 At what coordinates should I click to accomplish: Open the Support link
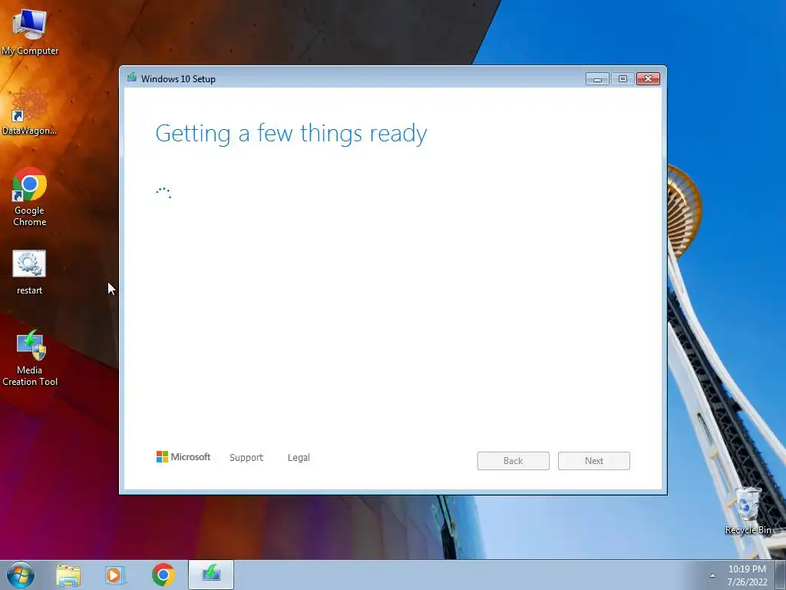coord(246,458)
